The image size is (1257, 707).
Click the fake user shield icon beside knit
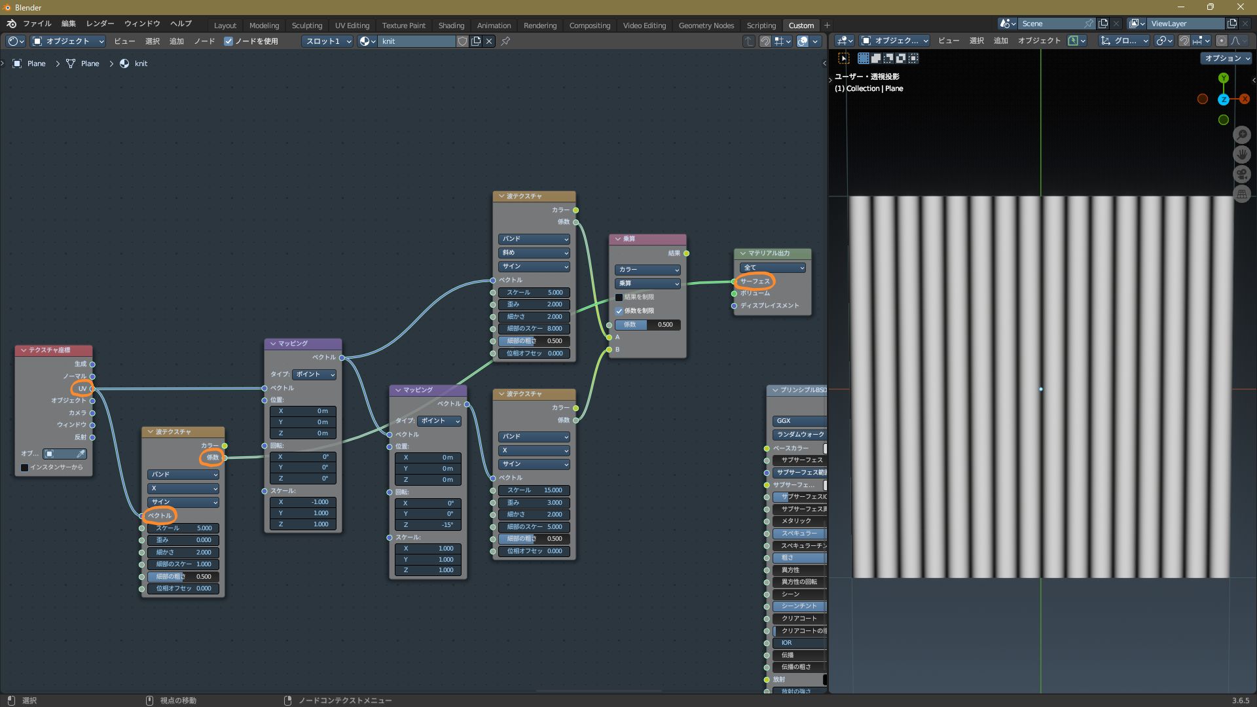coord(462,41)
